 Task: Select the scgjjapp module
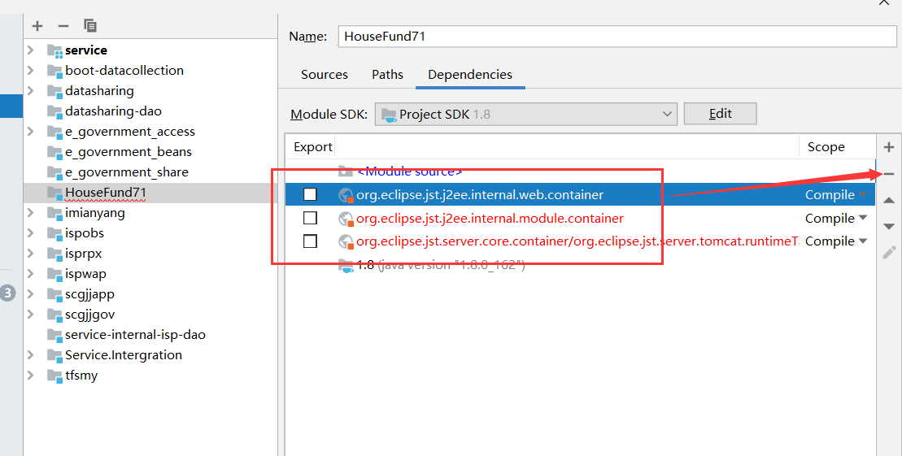[x=89, y=294]
